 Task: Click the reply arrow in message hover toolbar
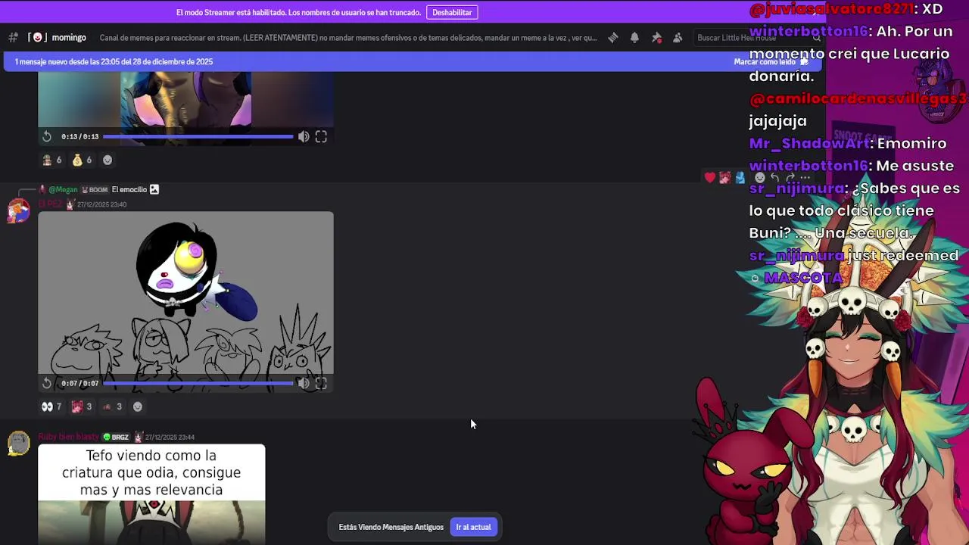pyautogui.click(x=774, y=178)
